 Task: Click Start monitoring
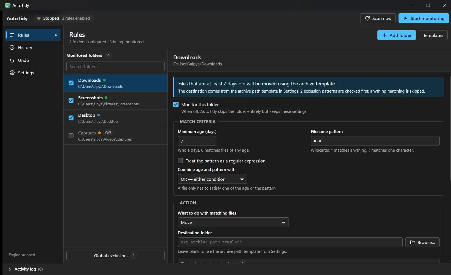[x=424, y=18]
